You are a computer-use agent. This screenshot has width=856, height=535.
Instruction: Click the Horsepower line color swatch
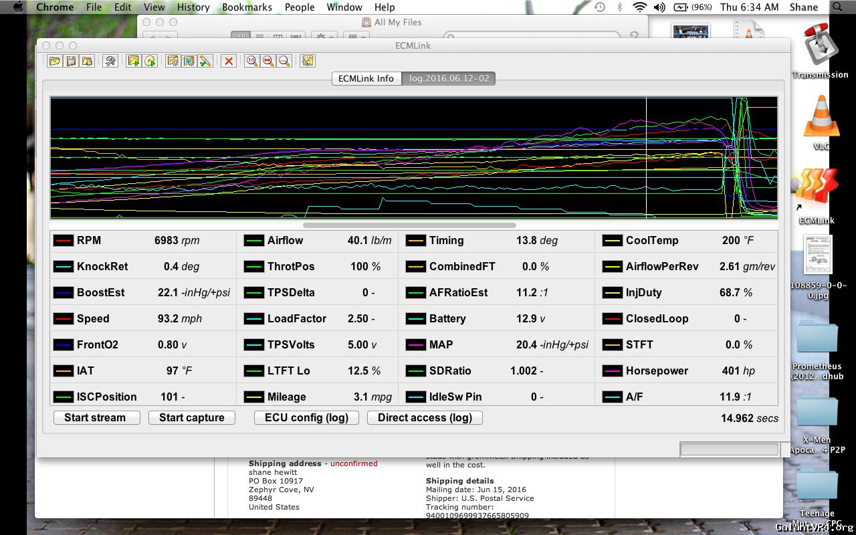point(612,371)
